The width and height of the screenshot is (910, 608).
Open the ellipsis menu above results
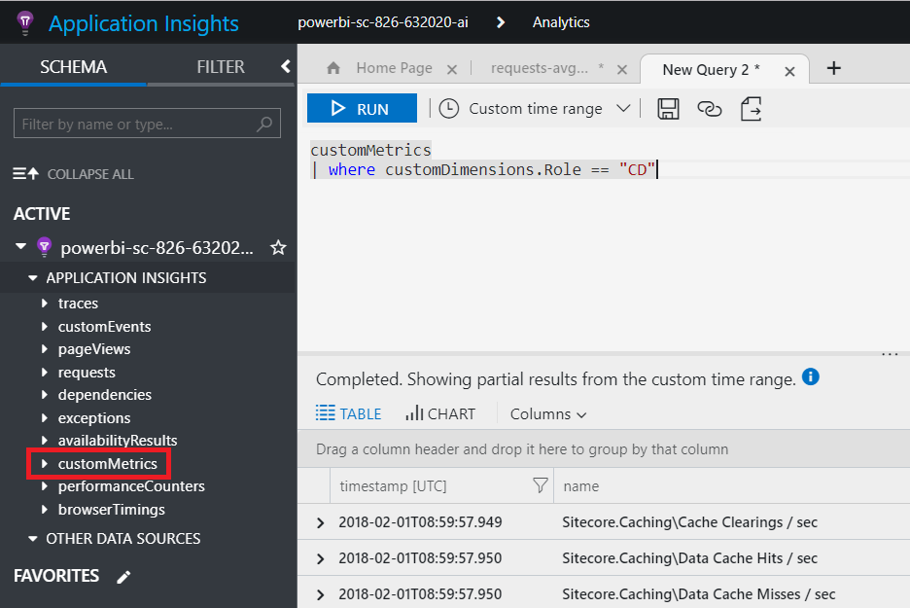click(x=890, y=354)
